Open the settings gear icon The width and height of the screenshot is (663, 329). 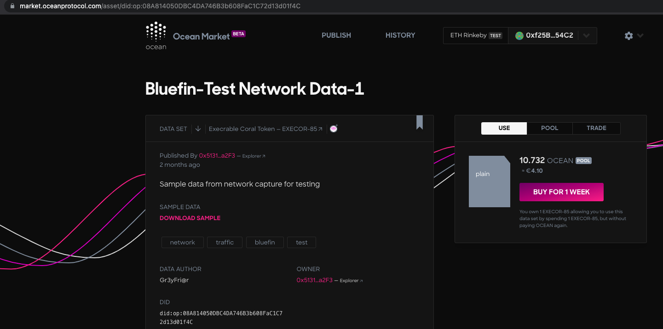pyautogui.click(x=628, y=35)
